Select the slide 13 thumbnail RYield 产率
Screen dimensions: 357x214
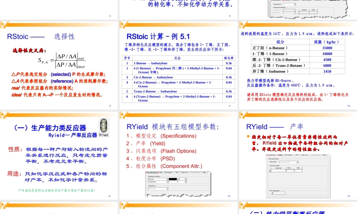point(298,156)
